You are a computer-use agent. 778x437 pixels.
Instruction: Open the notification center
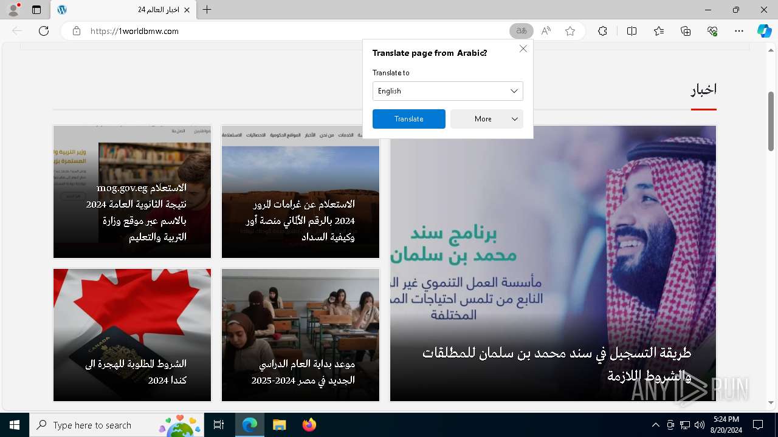tap(758, 425)
